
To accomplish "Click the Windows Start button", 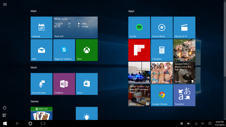I will [x=5, y=123].
